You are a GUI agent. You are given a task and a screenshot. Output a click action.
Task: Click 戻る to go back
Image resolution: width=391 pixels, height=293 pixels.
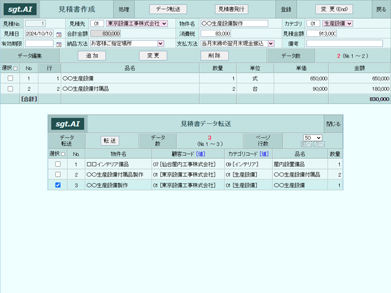381,9
